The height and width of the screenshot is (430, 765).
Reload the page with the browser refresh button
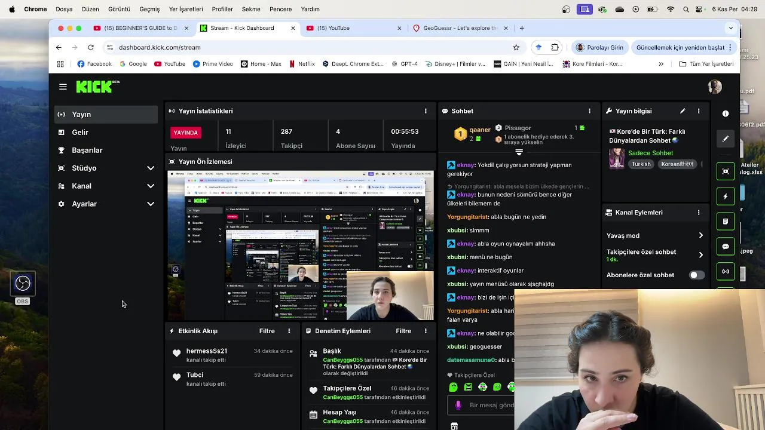point(91,47)
